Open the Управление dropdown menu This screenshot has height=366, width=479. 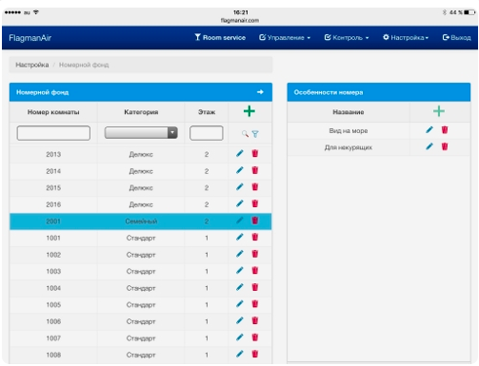(285, 38)
